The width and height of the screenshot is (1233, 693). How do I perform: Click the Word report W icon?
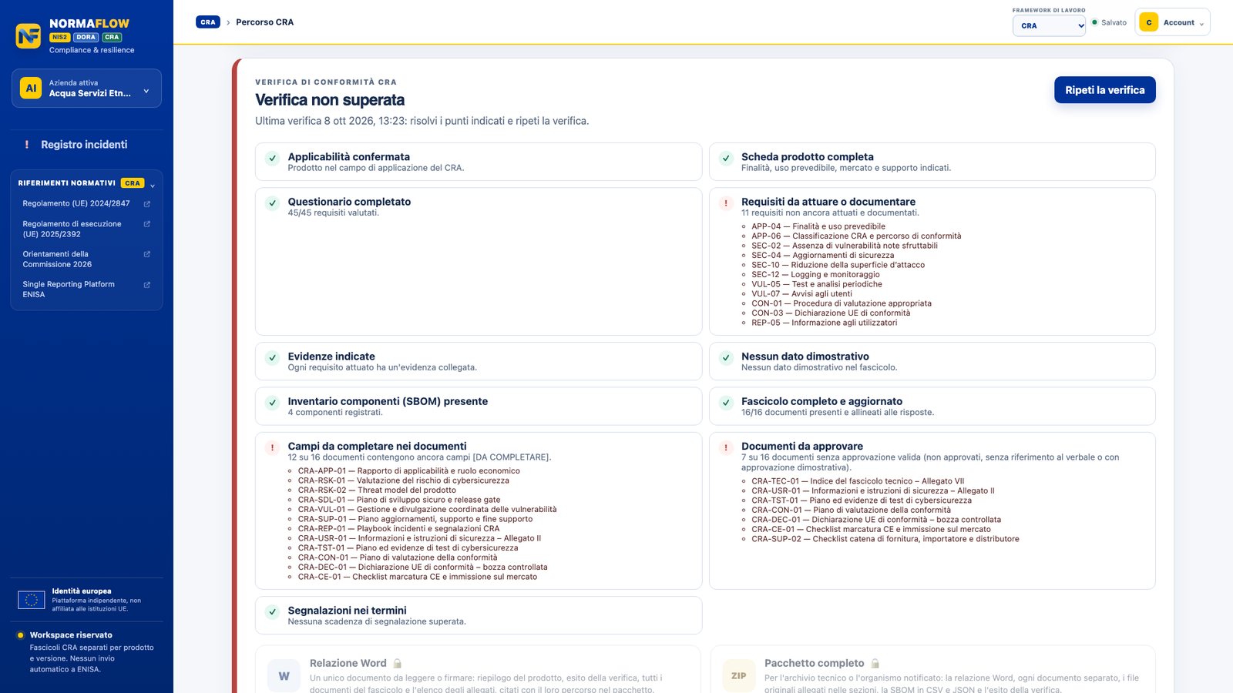(284, 676)
